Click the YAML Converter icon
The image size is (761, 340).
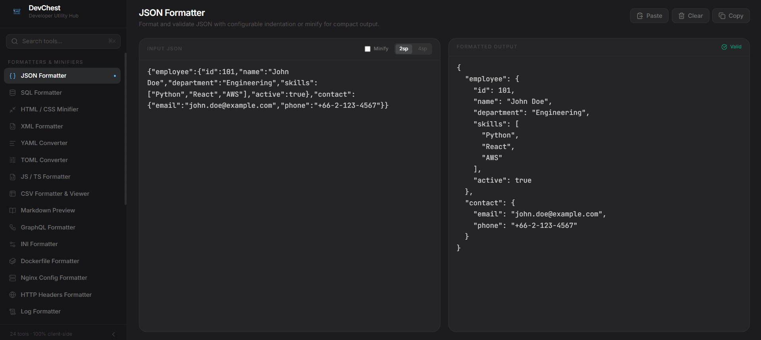point(13,143)
